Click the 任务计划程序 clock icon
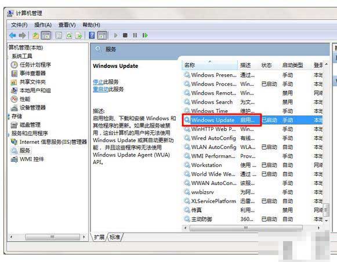The width and height of the screenshot is (337, 262). [14, 65]
